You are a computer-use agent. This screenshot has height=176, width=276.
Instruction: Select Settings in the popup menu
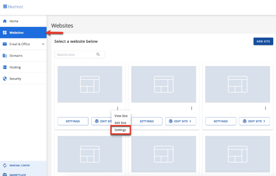click(121, 130)
